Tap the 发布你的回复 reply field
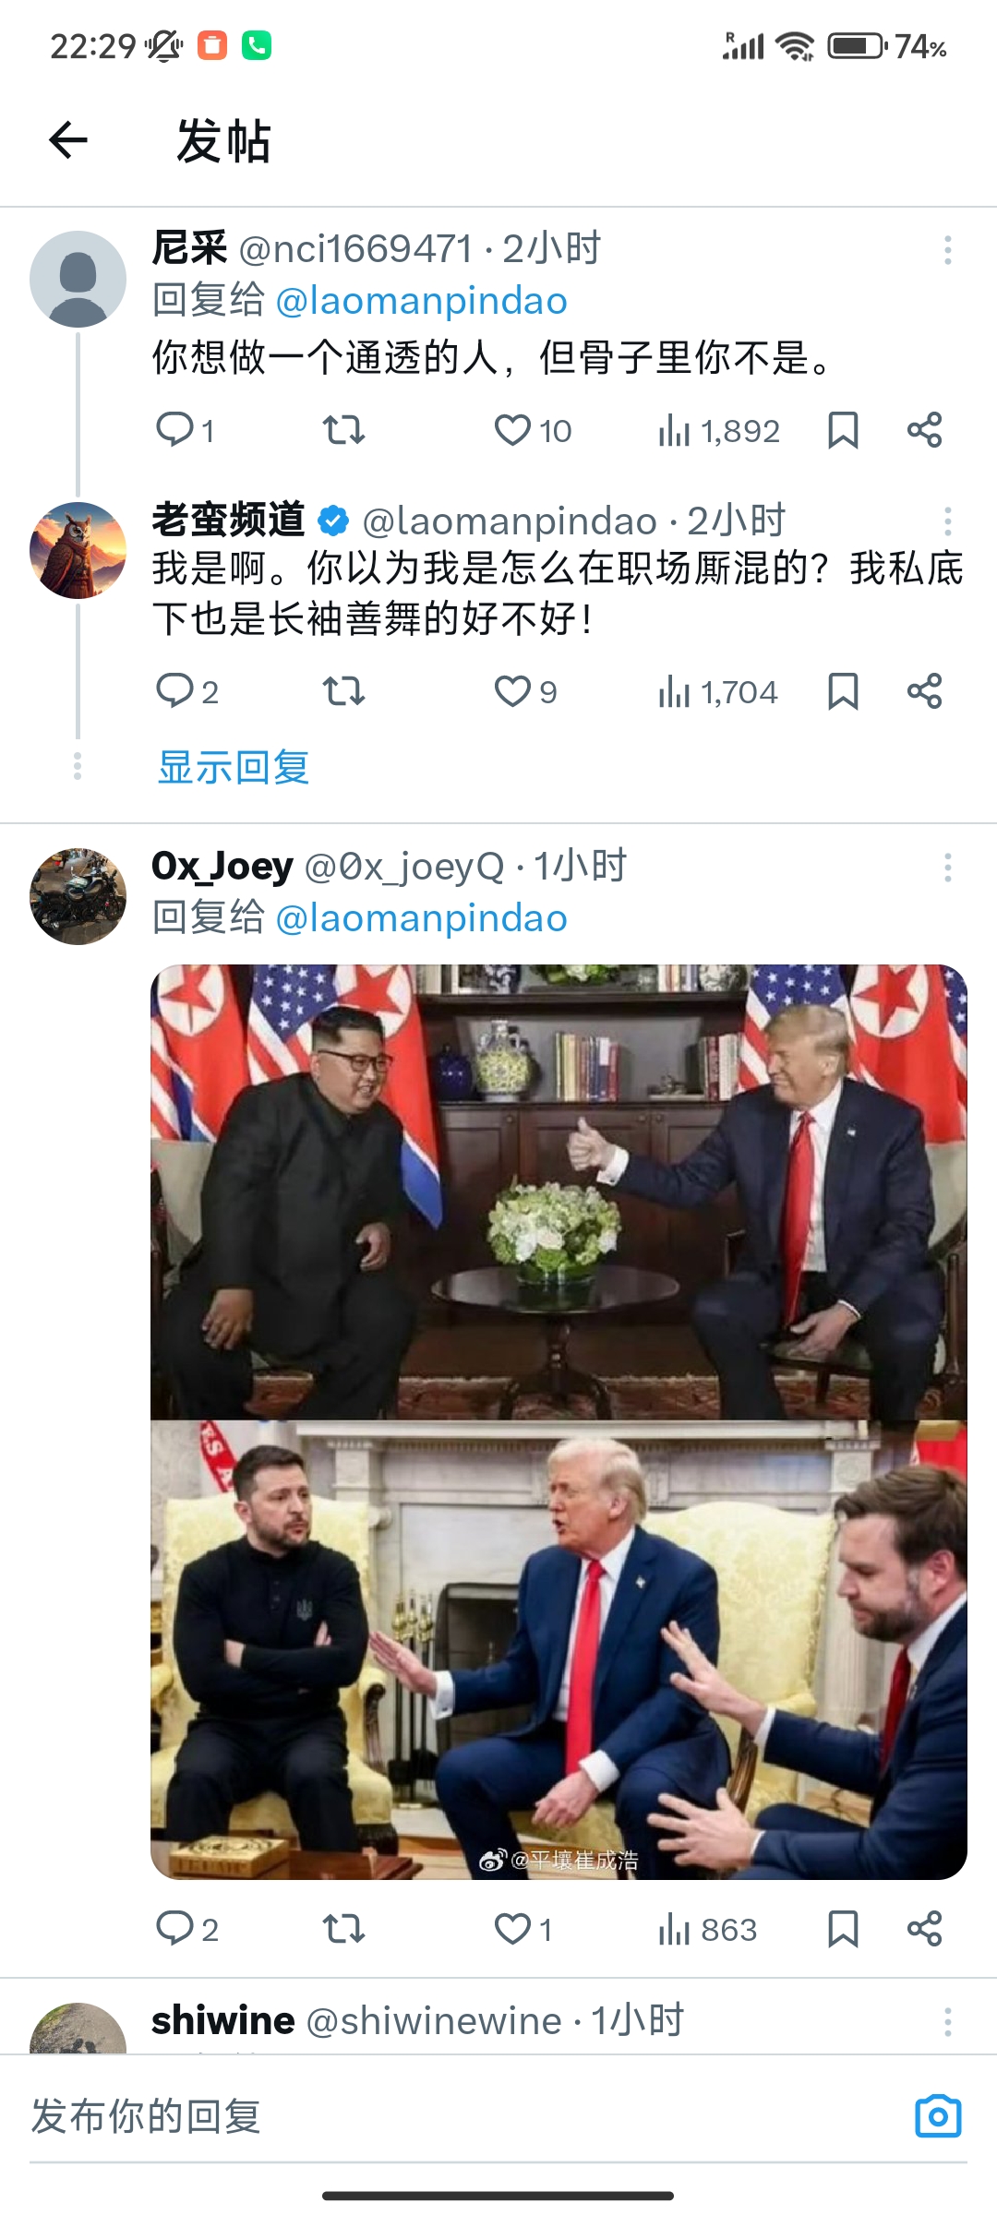The image size is (997, 2215). tap(462, 2115)
